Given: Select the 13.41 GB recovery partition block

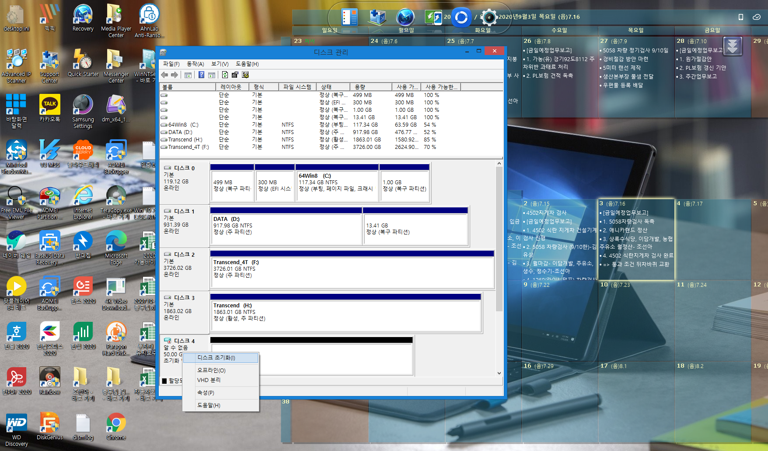Looking at the screenshot, I should (x=415, y=226).
